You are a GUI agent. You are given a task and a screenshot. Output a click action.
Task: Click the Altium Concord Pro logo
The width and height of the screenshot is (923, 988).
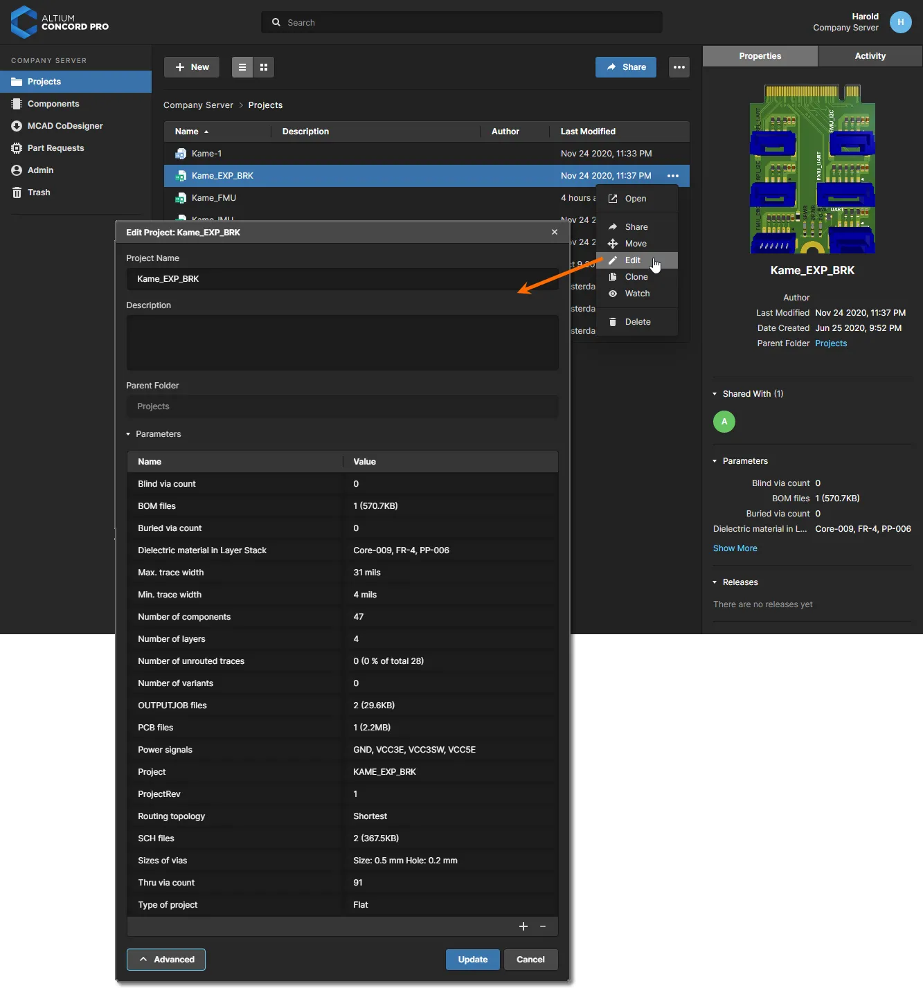(60, 22)
